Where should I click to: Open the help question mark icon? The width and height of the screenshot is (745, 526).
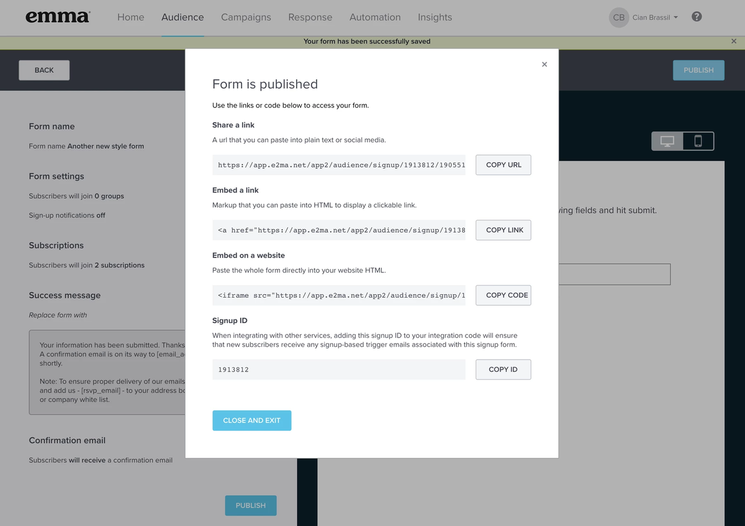[x=696, y=17]
